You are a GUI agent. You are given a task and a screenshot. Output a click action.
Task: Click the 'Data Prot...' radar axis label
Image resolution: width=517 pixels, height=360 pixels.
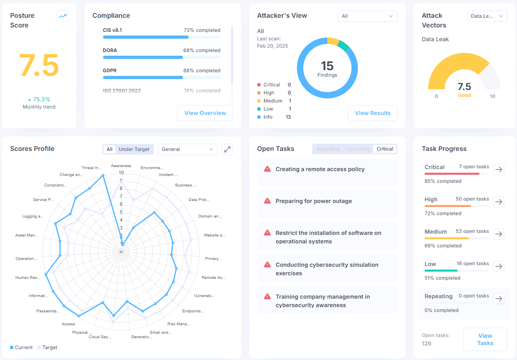pyautogui.click(x=199, y=200)
